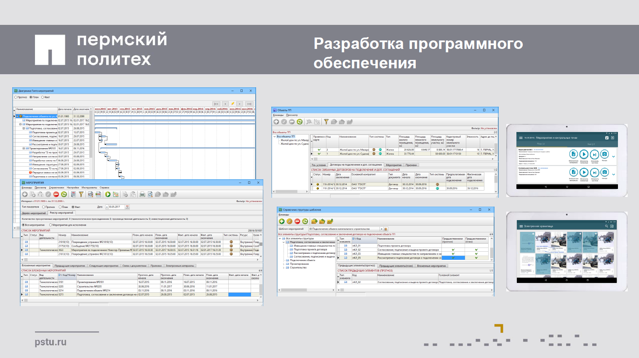Click filter funnel icon in Мероприятия toolbar

81,194
